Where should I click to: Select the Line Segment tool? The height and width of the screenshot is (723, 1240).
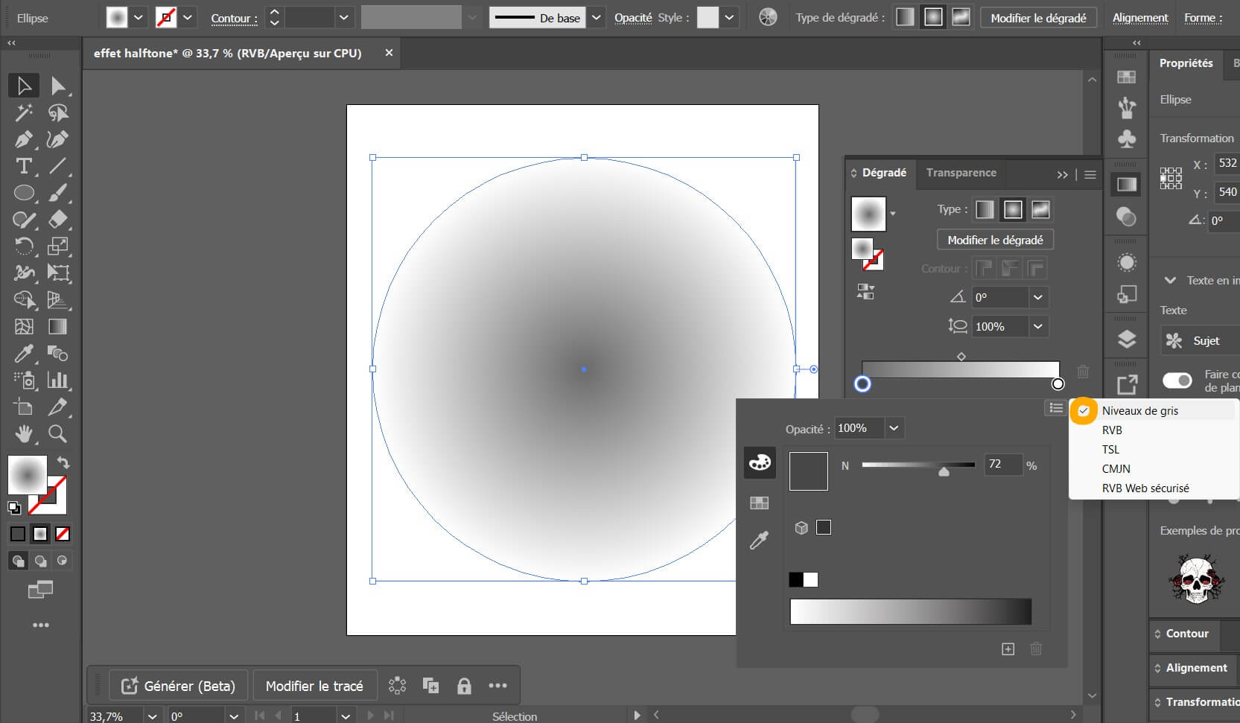(x=58, y=166)
